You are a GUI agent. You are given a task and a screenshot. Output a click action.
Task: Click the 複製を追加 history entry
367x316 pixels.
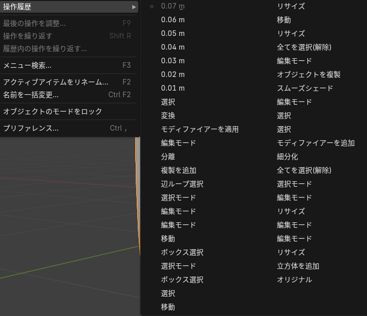(178, 170)
